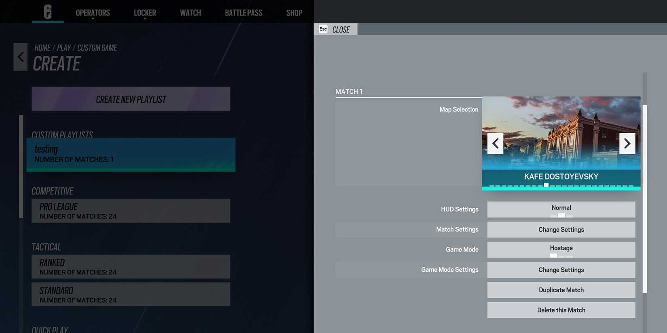Select next map with right arrow

coord(627,143)
